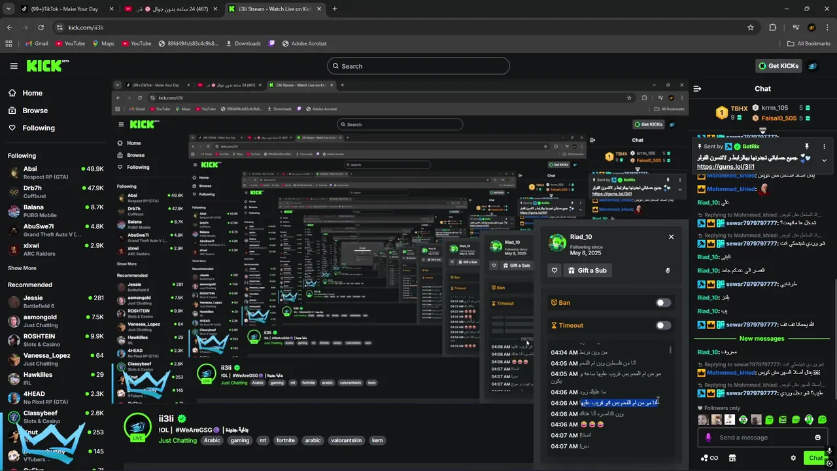
Task: Open asmongold channel in main Recommended list
Action: click(x=56, y=321)
